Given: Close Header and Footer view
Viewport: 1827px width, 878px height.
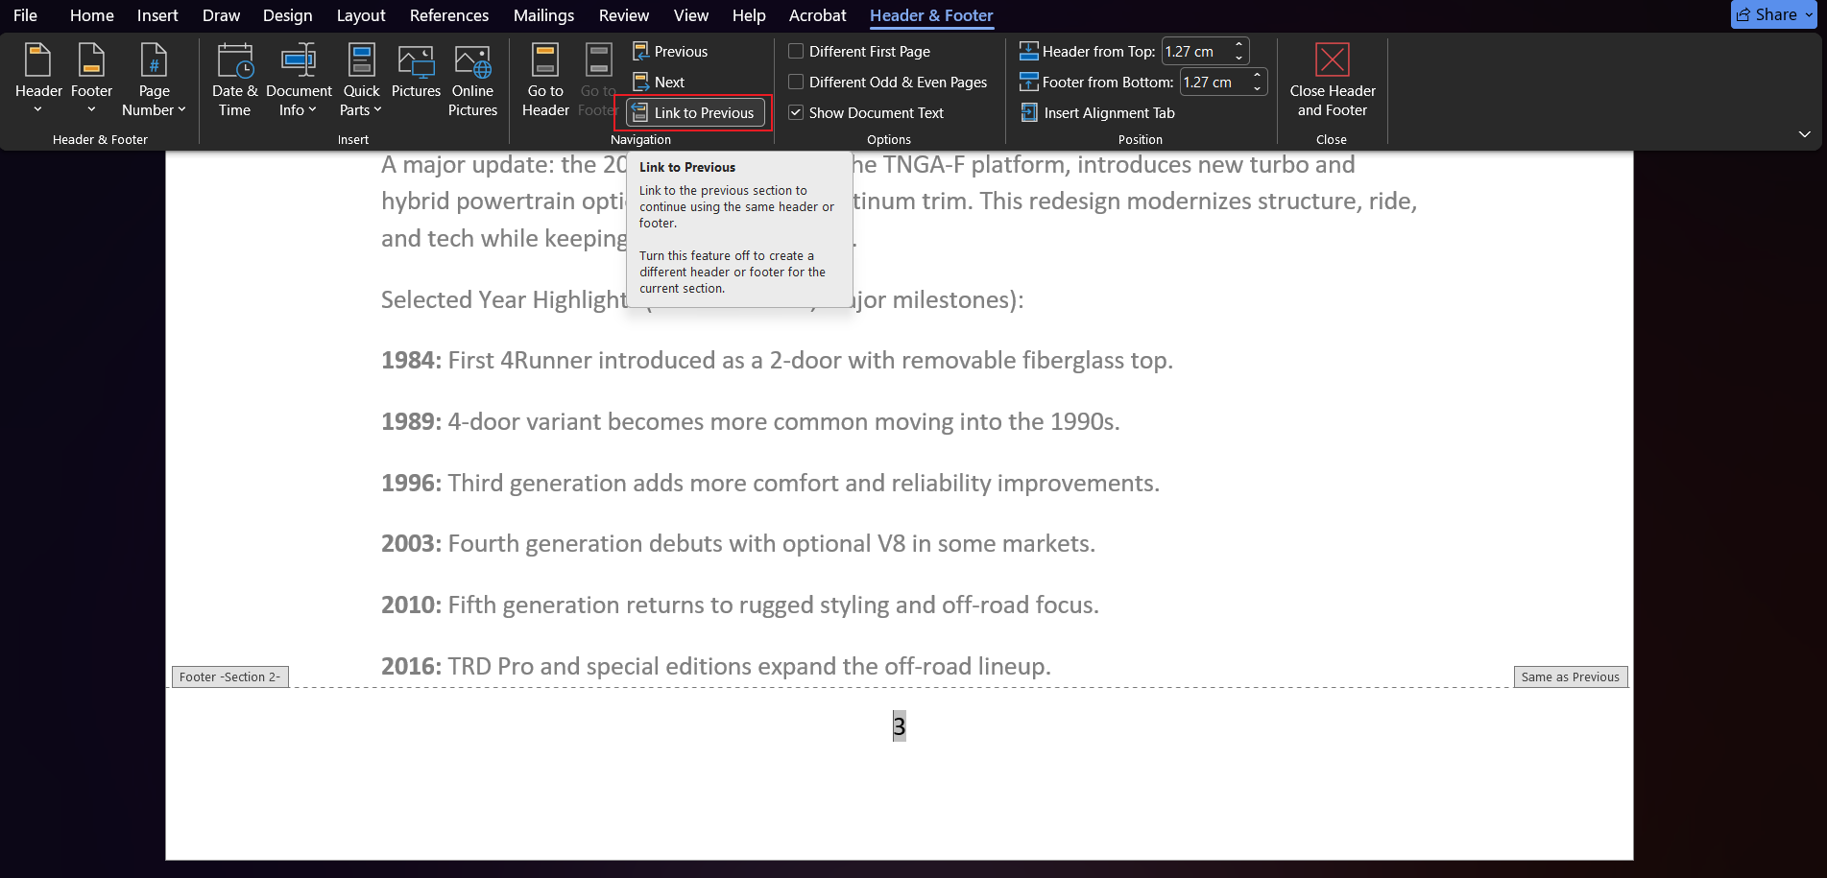Looking at the screenshot, I should pyautogui.click(x=1332, y=81).
